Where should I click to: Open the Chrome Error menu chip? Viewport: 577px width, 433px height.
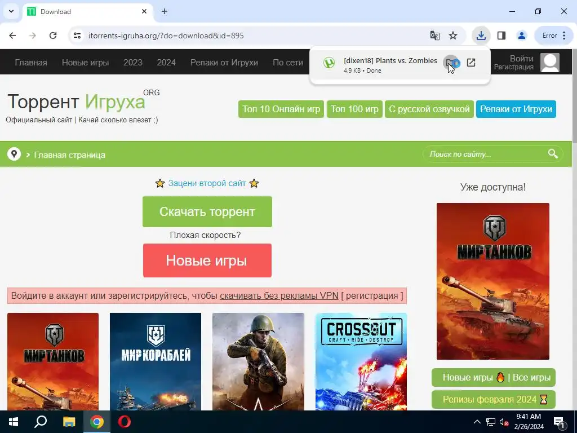pyautogui.click(x=554, y=36)
